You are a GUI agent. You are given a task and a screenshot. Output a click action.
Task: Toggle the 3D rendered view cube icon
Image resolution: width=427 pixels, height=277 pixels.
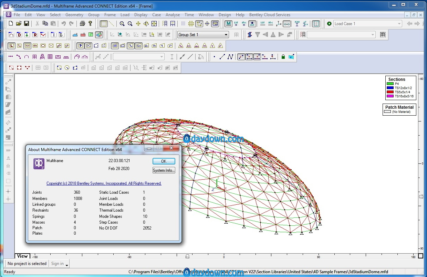99,35
